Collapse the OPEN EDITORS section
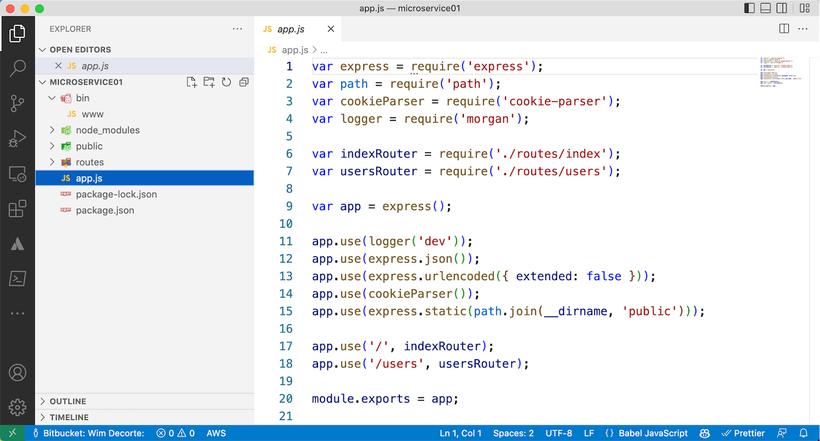The height and width of the screenshot is (441, 820). tap(80, 50)
